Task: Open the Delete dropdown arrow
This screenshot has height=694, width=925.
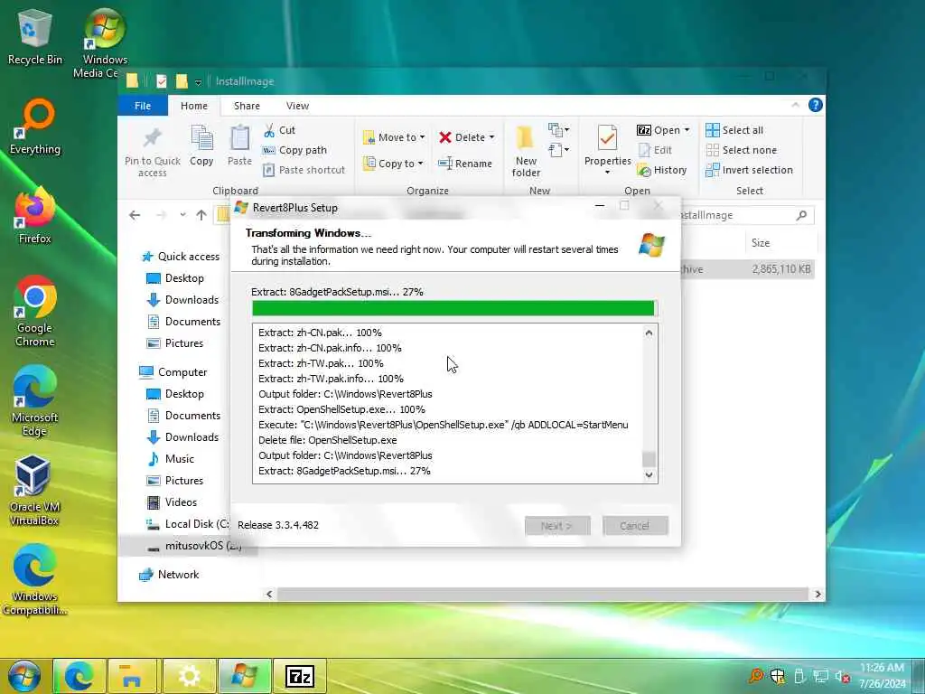Action: coord(491,137)
